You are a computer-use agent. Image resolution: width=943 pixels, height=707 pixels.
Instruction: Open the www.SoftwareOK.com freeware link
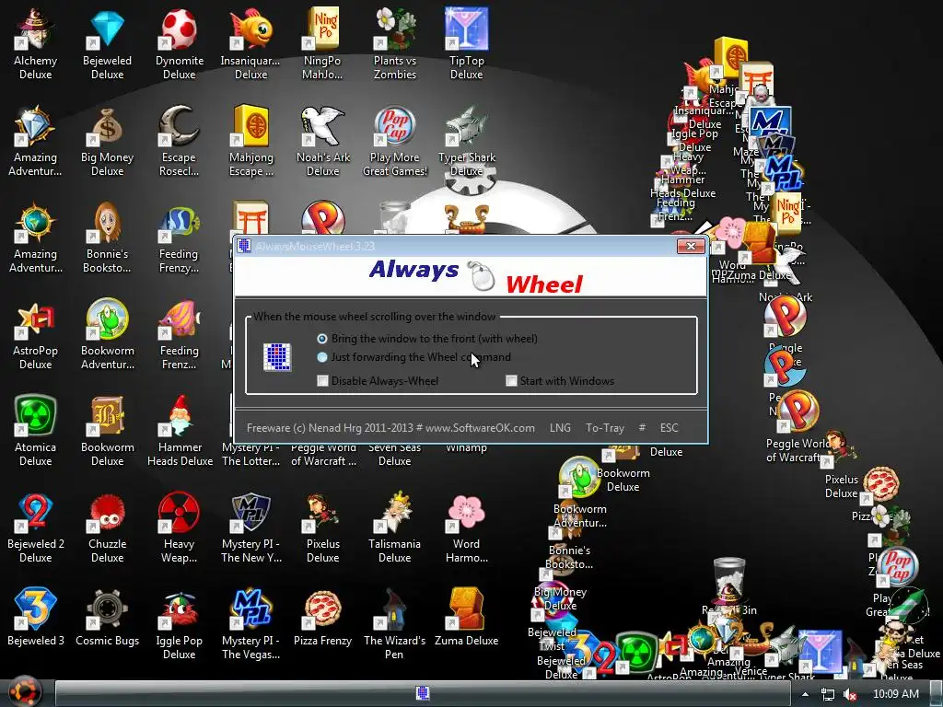pos(480,427)
